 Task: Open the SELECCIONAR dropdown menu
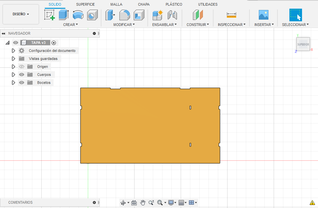point(295,25)
